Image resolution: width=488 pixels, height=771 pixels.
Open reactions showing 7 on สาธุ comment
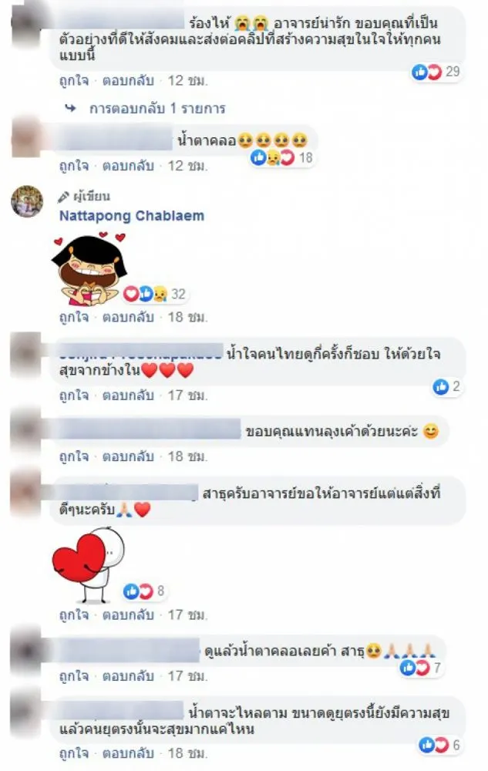pyautogui.click(x=421, y=668)
